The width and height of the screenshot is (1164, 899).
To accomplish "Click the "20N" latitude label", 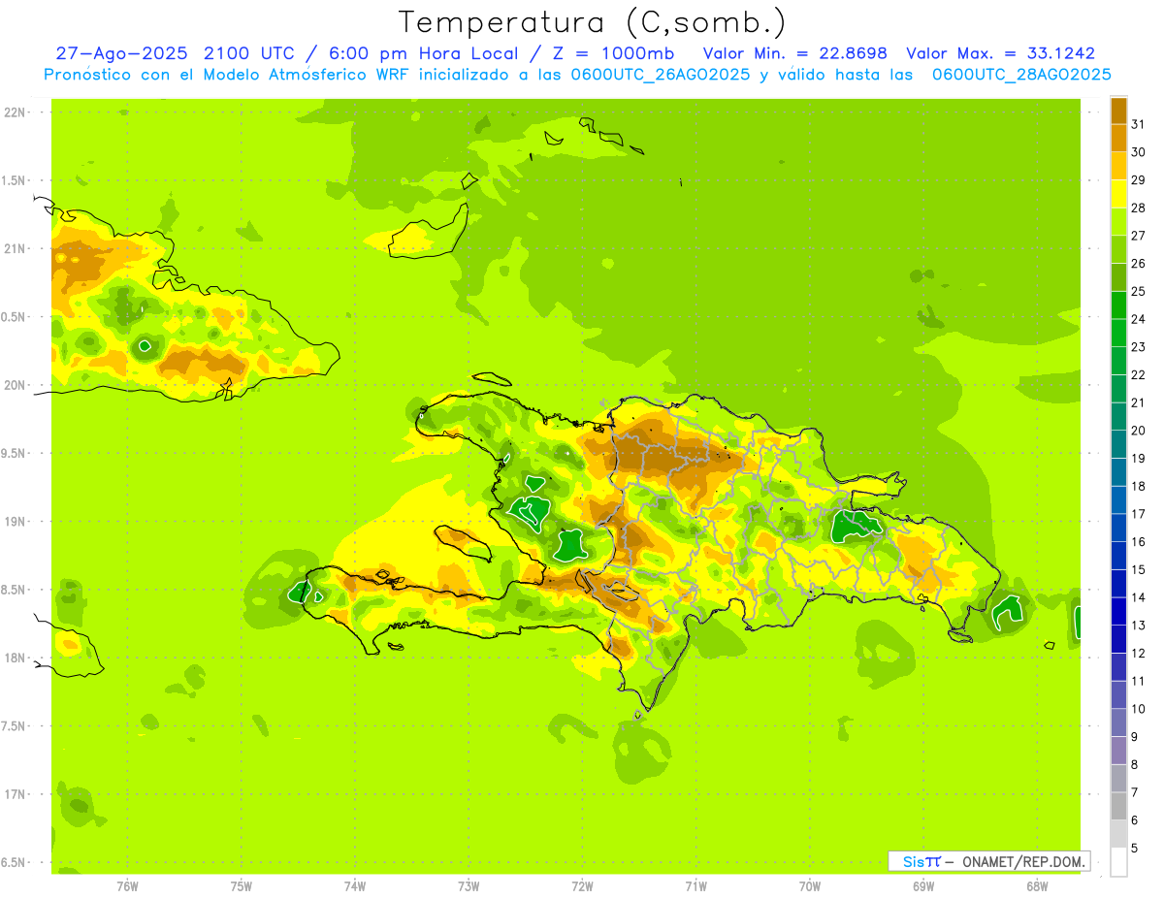I will (14, 385).
